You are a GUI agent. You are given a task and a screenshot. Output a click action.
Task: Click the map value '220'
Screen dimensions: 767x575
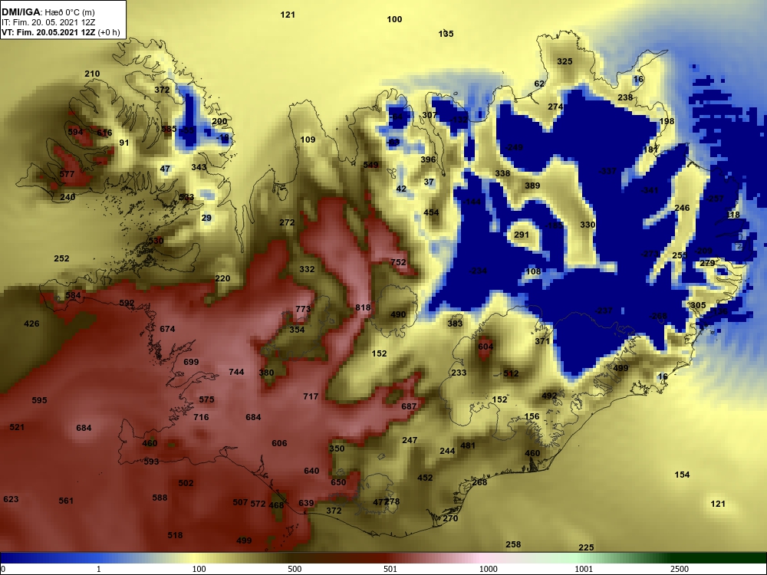[x=222, y=279]
